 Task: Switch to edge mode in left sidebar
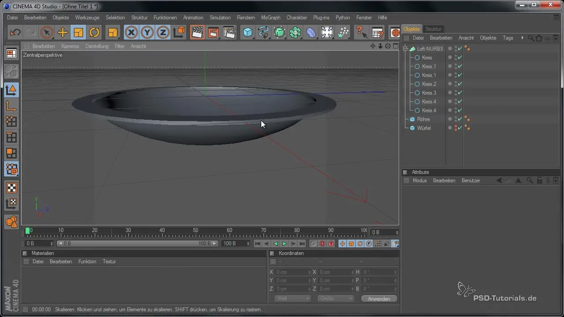point(11,138)
